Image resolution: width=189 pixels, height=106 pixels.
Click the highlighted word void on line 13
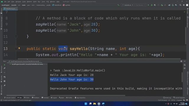(63, 49)
